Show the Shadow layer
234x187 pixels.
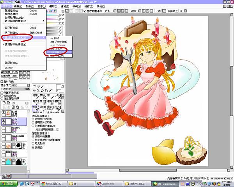click(3, 128)
